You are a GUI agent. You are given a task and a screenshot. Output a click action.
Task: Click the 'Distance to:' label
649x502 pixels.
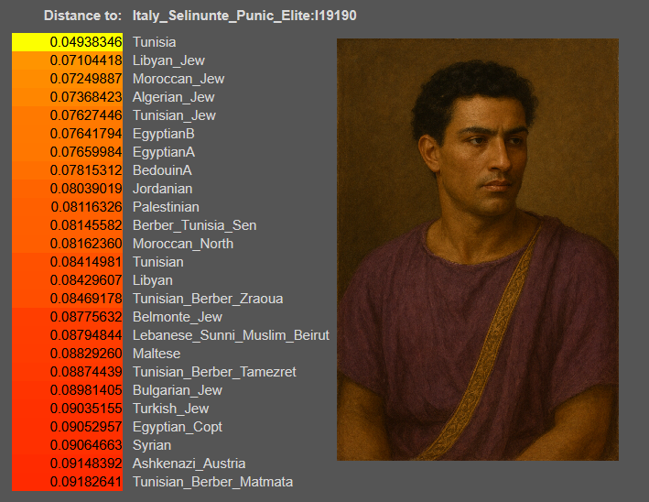(82, 16)
